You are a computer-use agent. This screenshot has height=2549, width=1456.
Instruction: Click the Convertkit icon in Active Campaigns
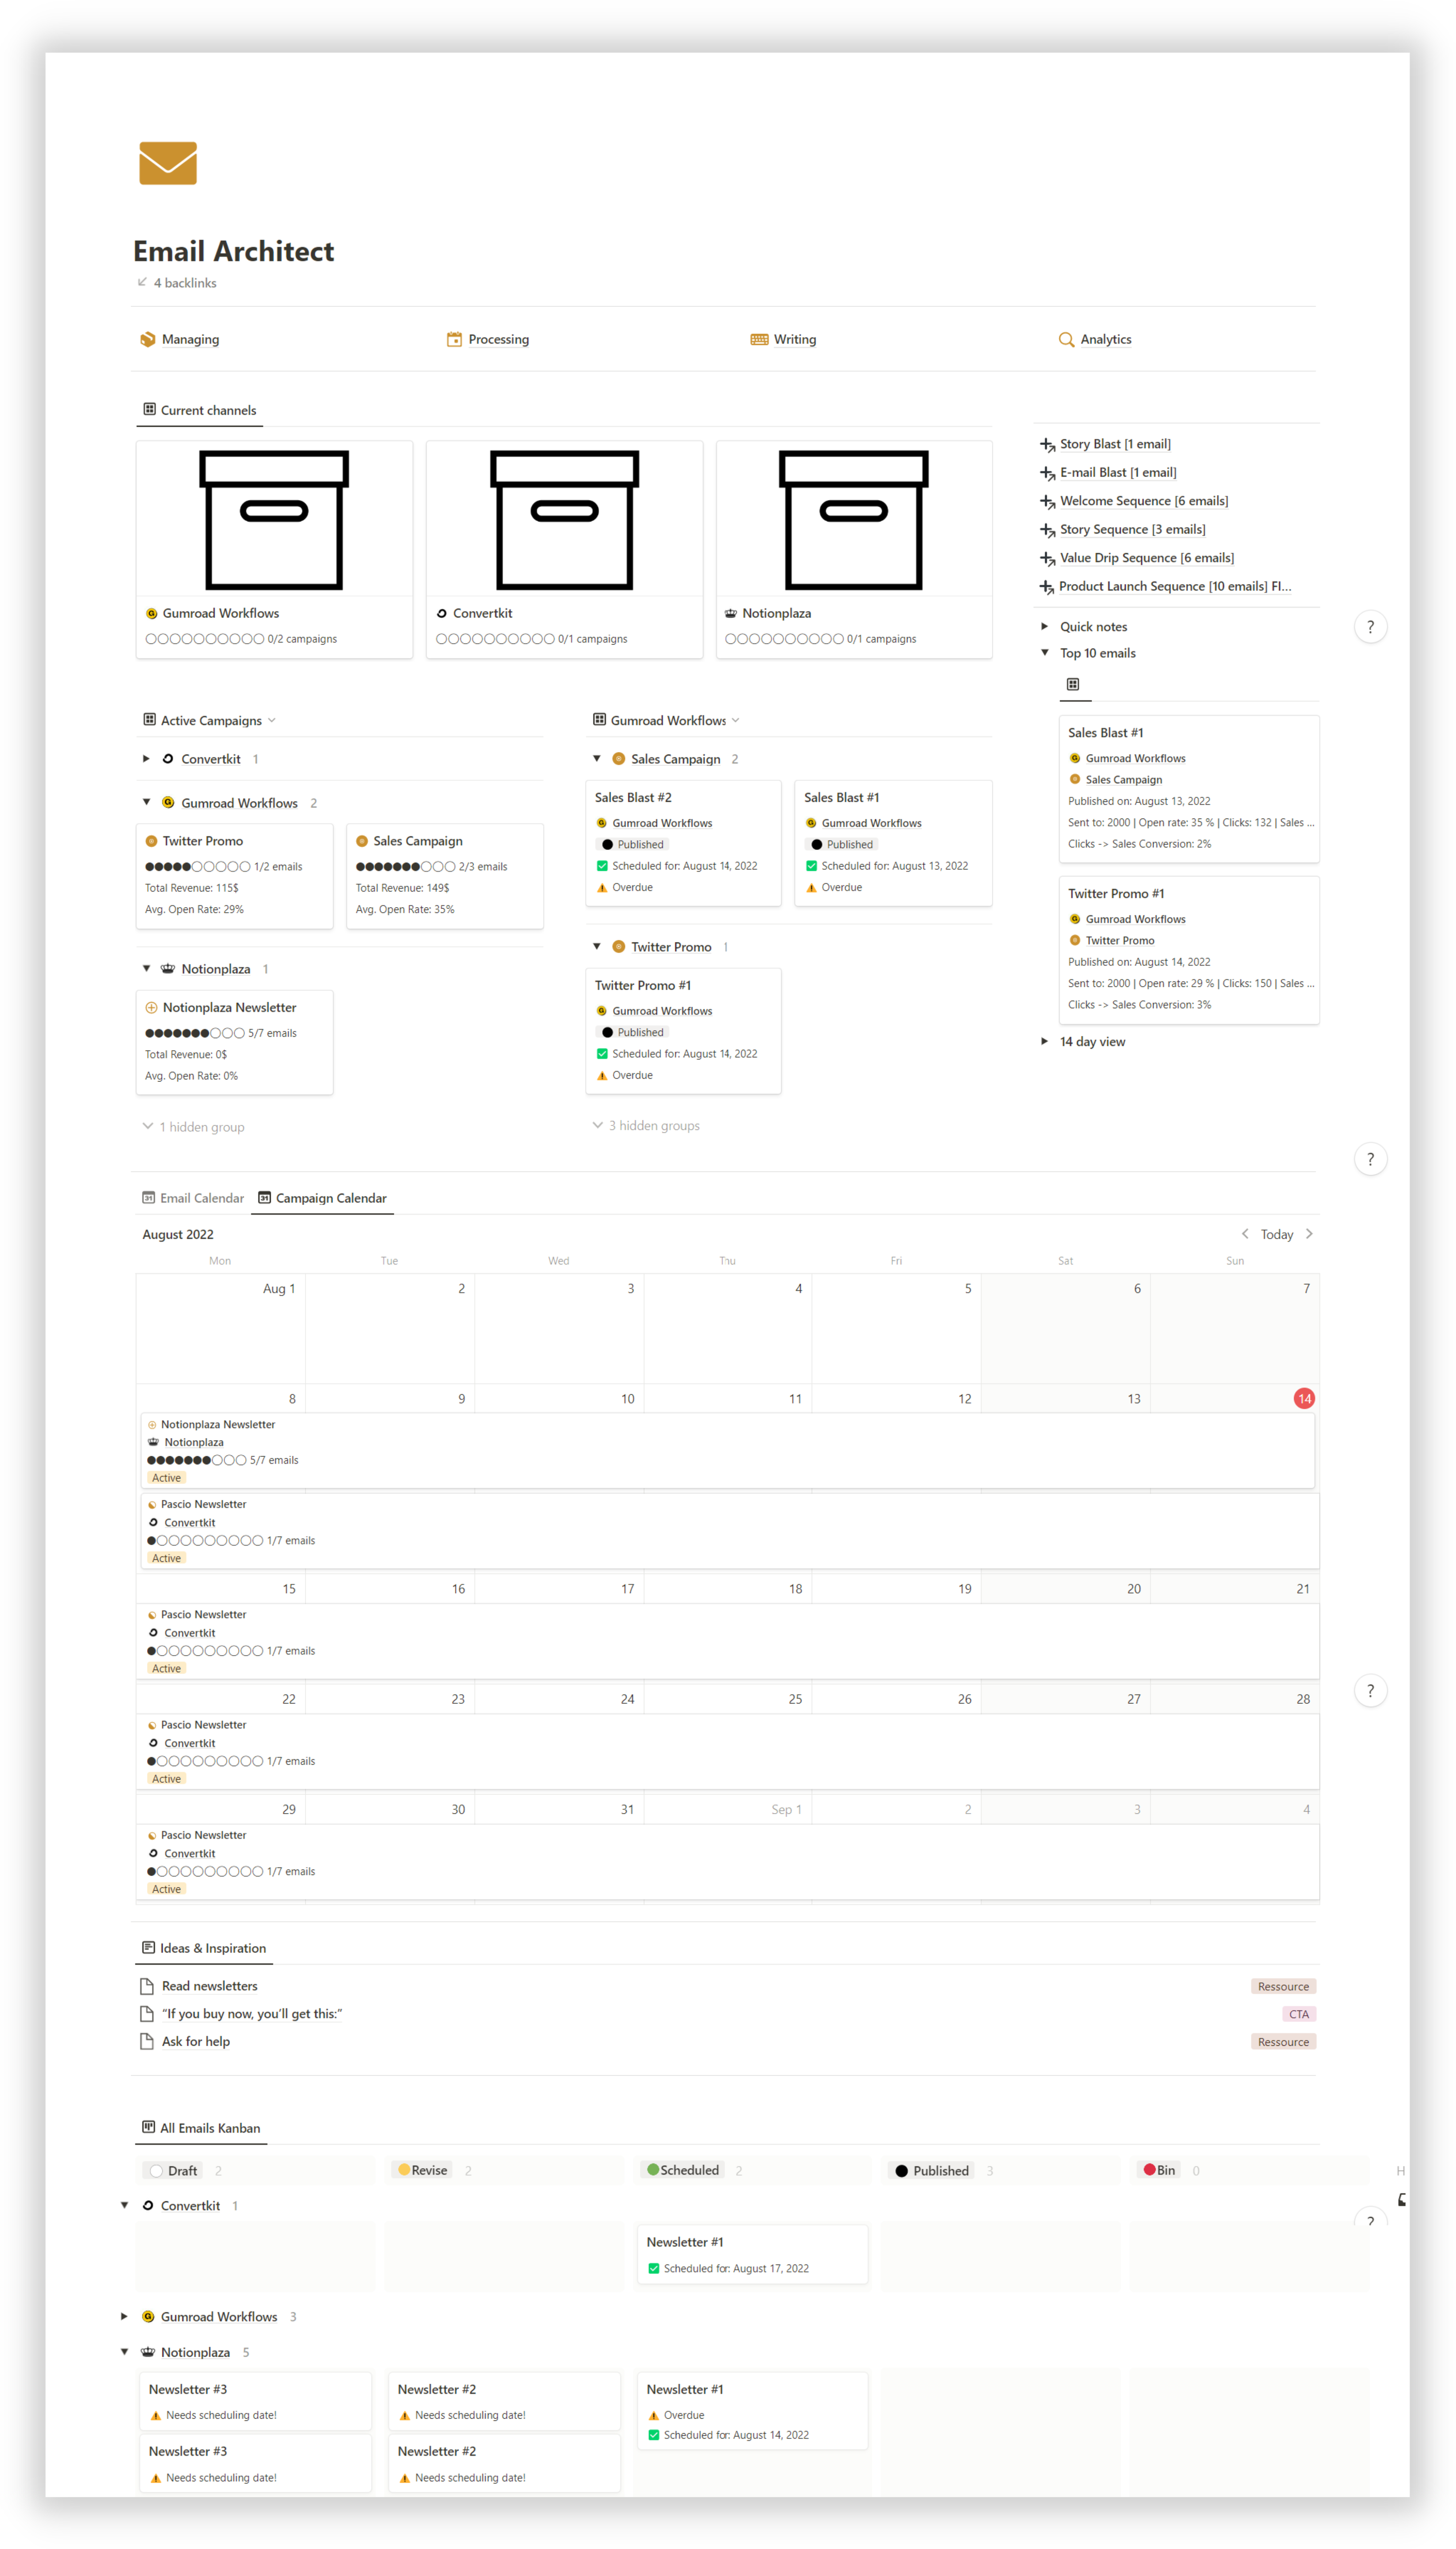168,759
